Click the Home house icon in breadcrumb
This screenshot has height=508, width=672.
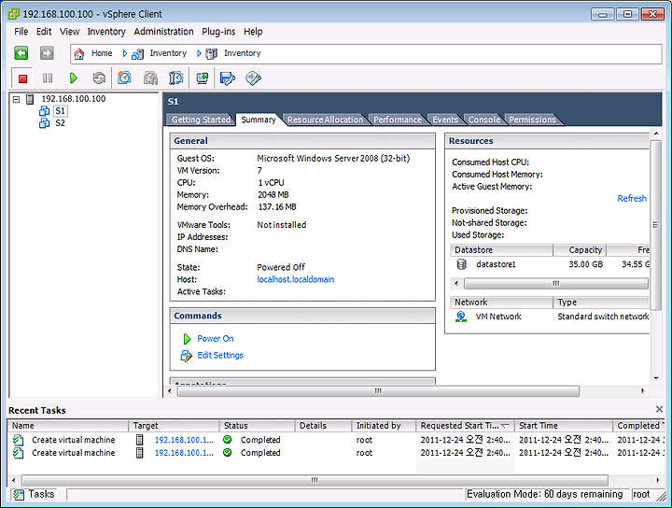(x=78, y=53)
